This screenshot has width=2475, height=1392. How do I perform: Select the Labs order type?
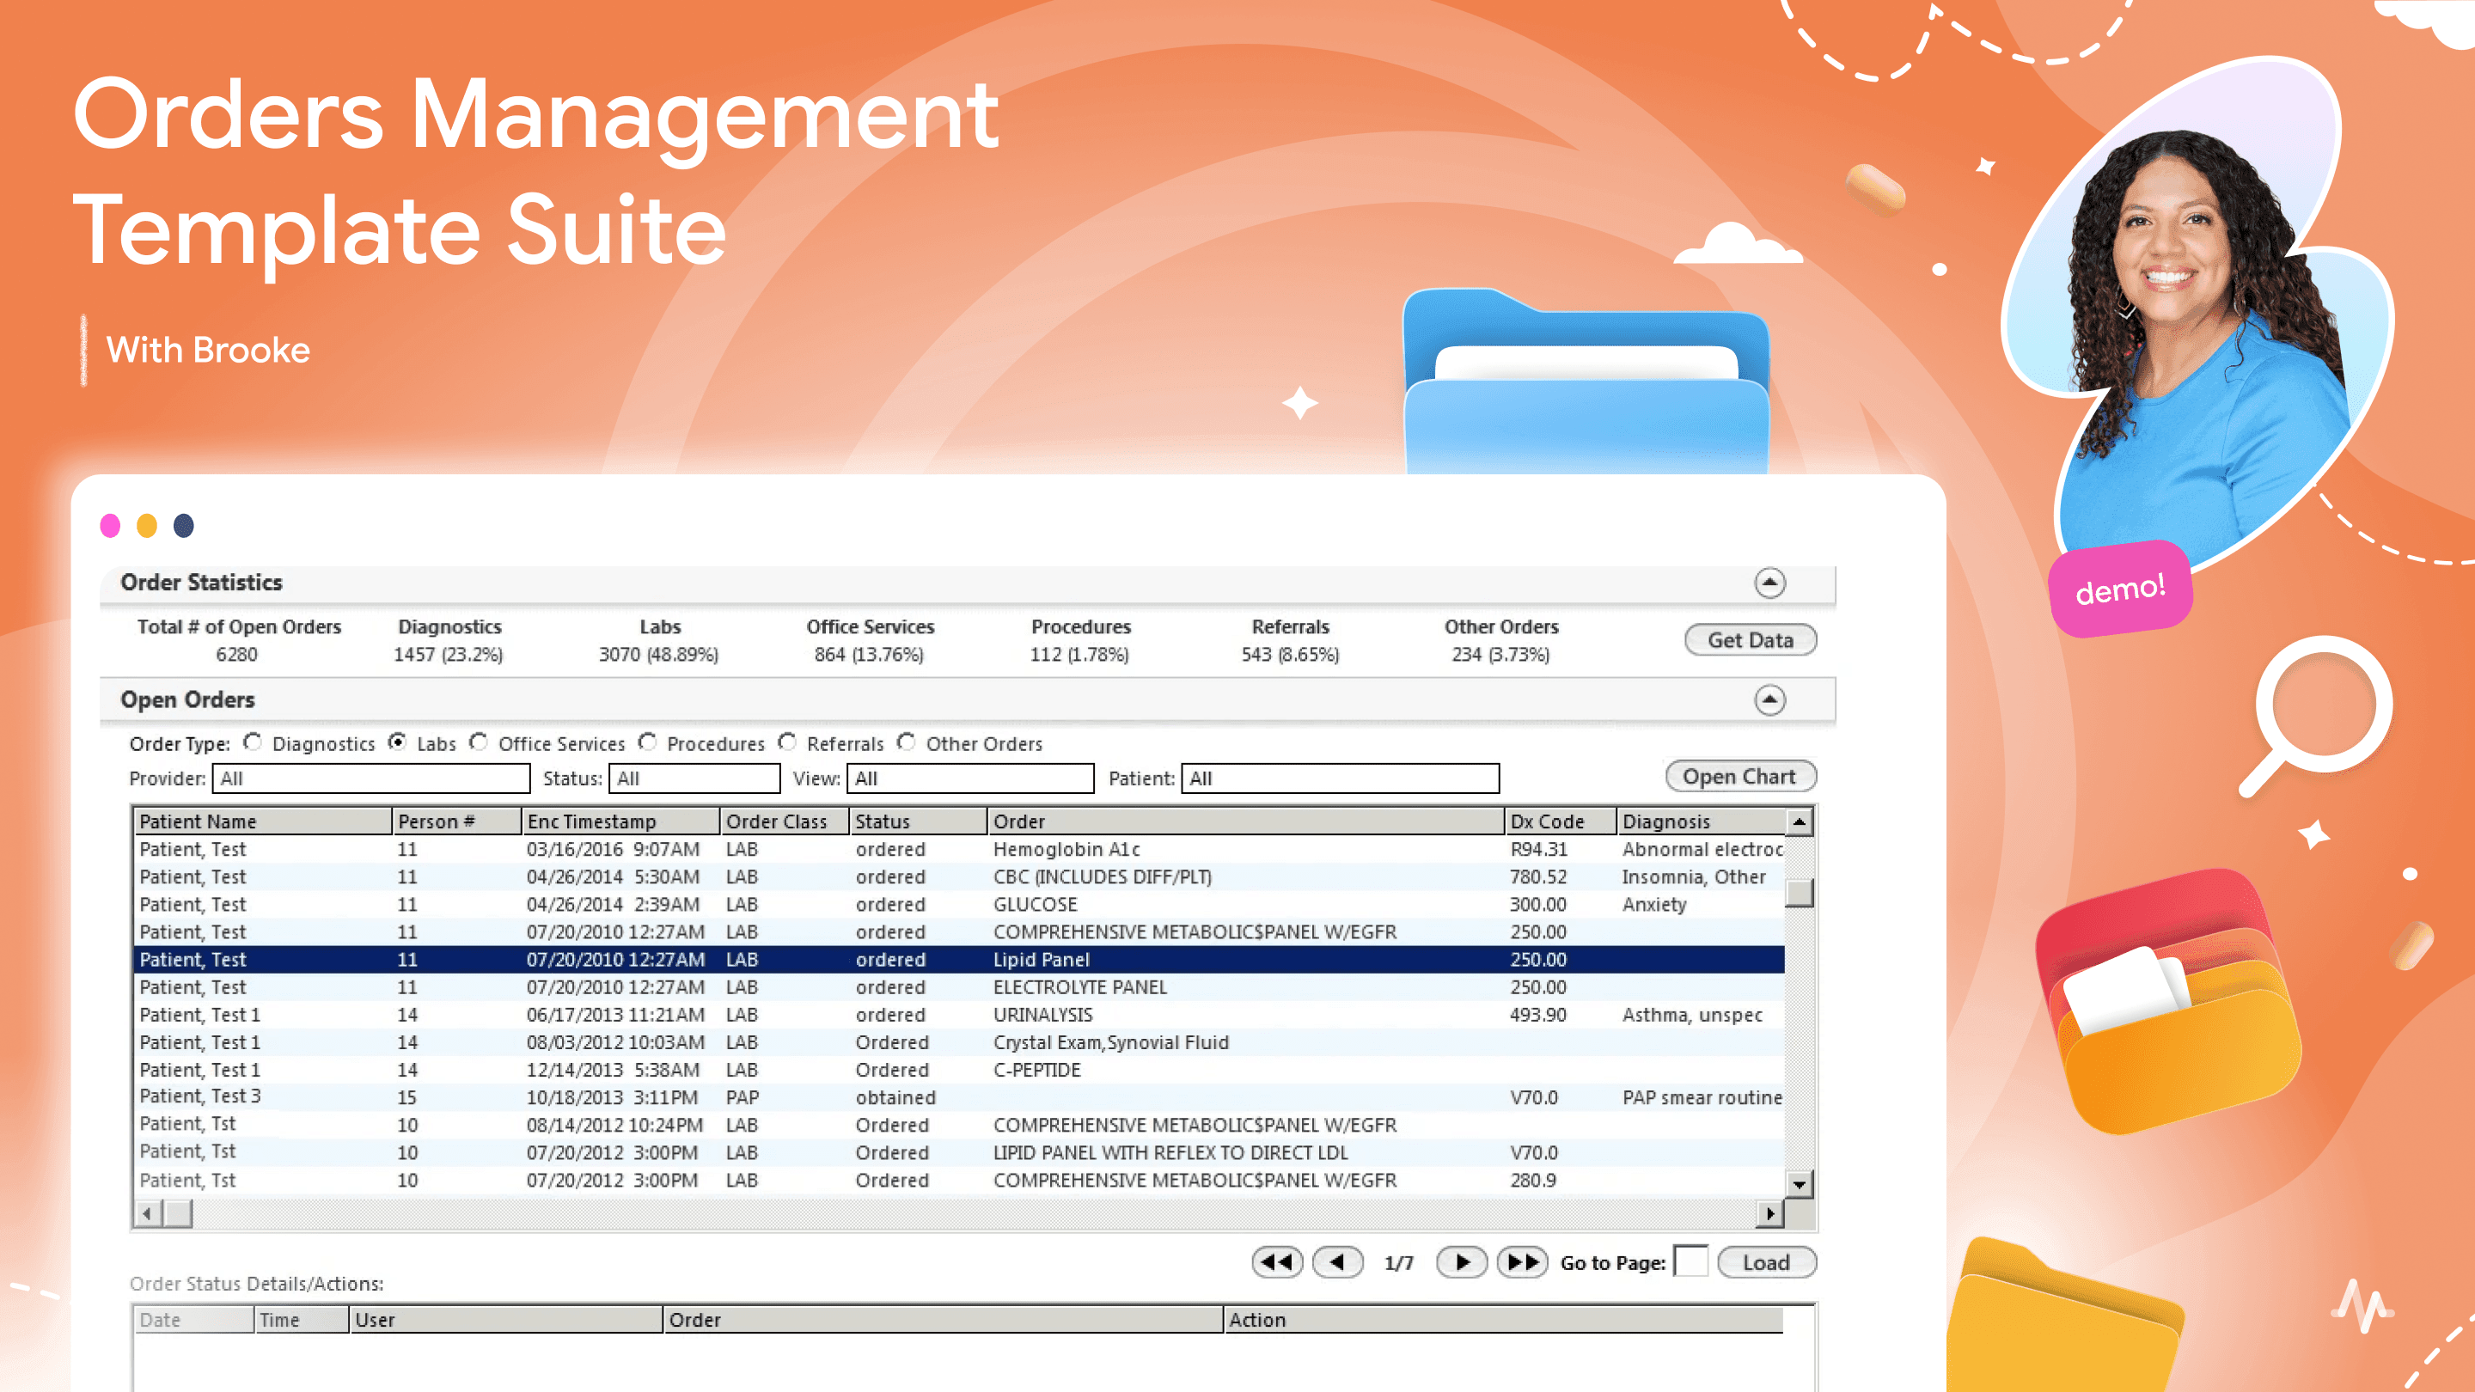(397, 742)
